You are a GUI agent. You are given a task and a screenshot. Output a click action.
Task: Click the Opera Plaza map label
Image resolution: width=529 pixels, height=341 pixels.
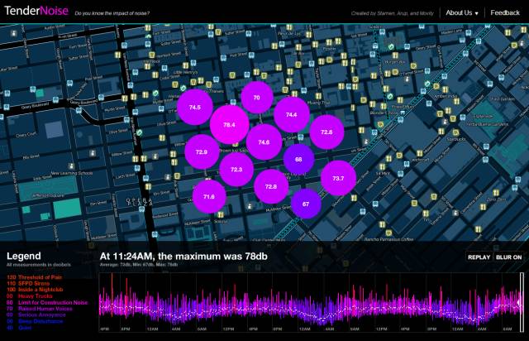click(x=140, y=201)
